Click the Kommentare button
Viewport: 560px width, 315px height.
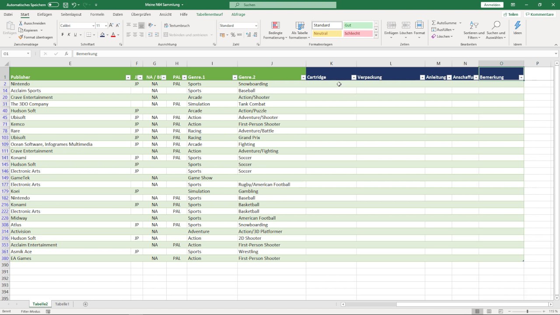tap(540, 14)
